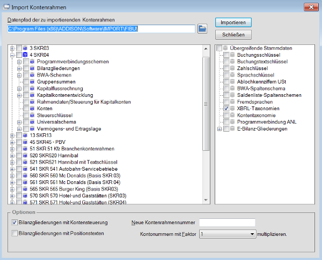
Task: Click the gray icon beside BWA-Spaltenschema
Action: 232,88
